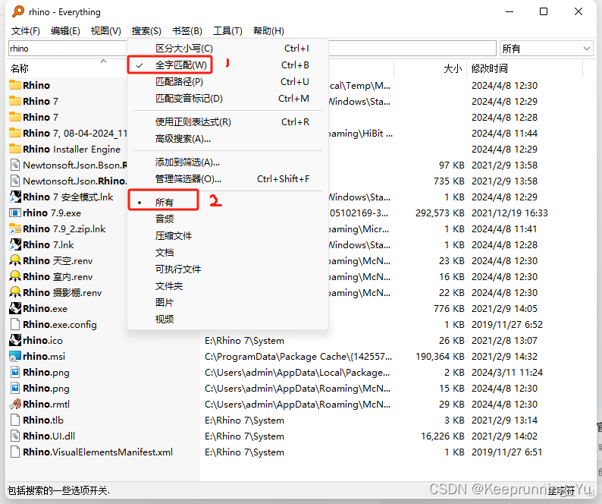Click the Rhino 7 安全模式.lnk shortcut icon

(x=15, y=197)
